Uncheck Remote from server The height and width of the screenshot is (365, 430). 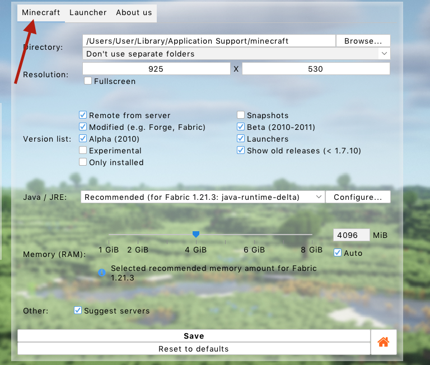(x=83, y=115)
